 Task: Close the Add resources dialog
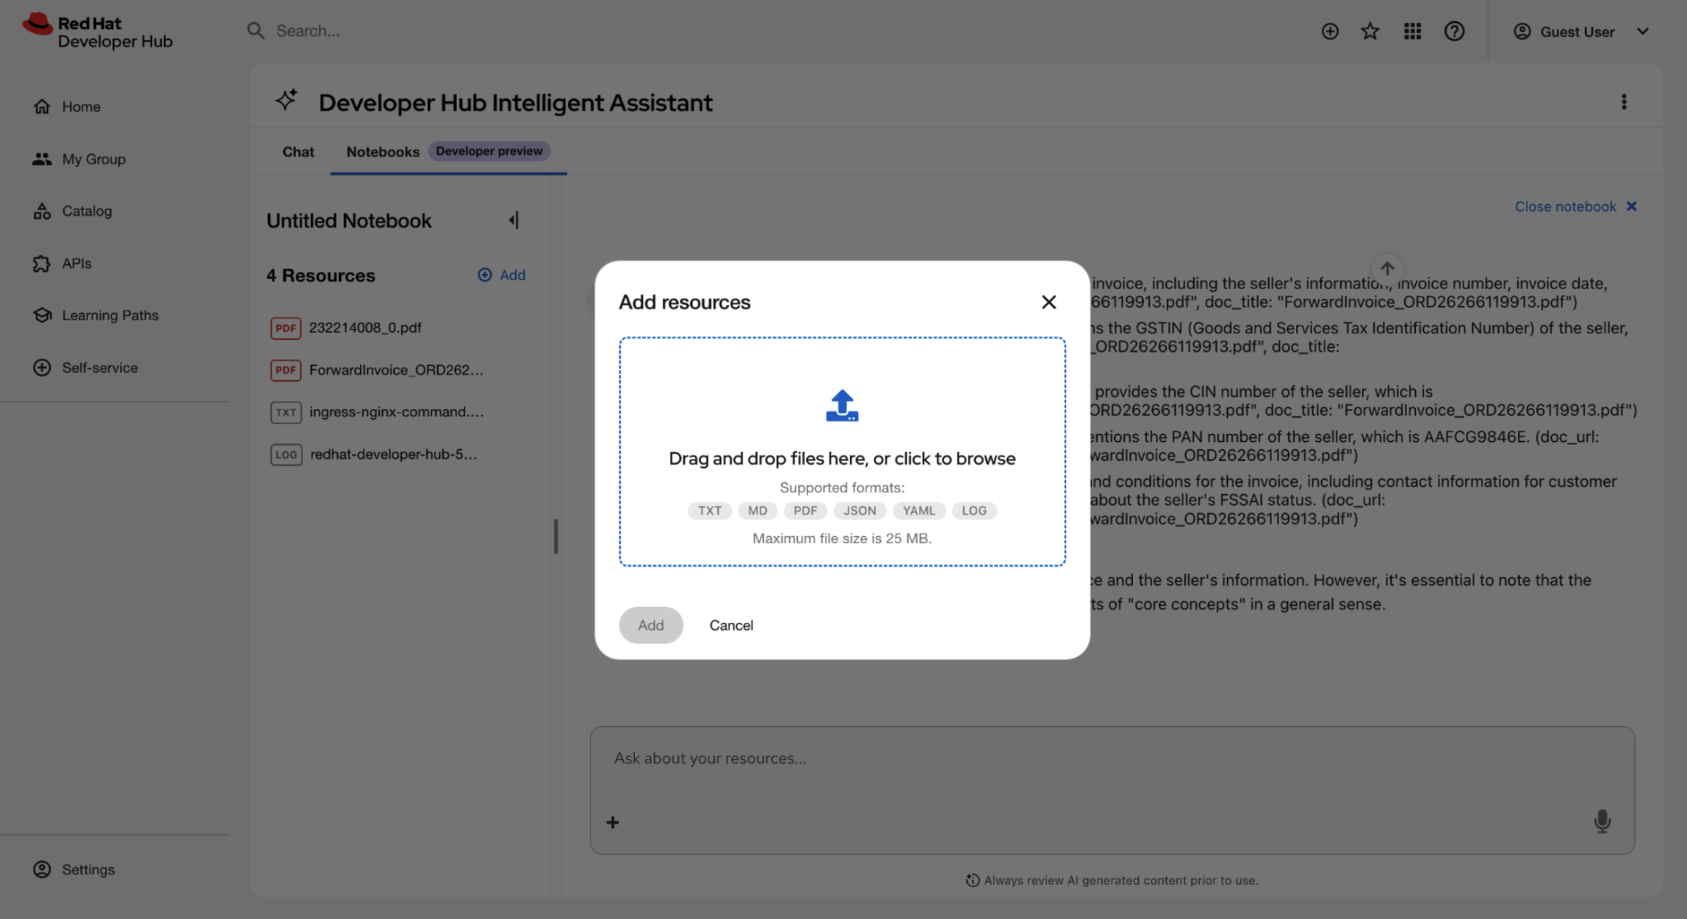(x=1048, y=302)
